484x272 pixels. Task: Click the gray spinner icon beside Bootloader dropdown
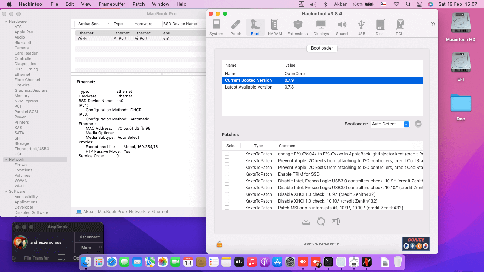click(418, 124)
